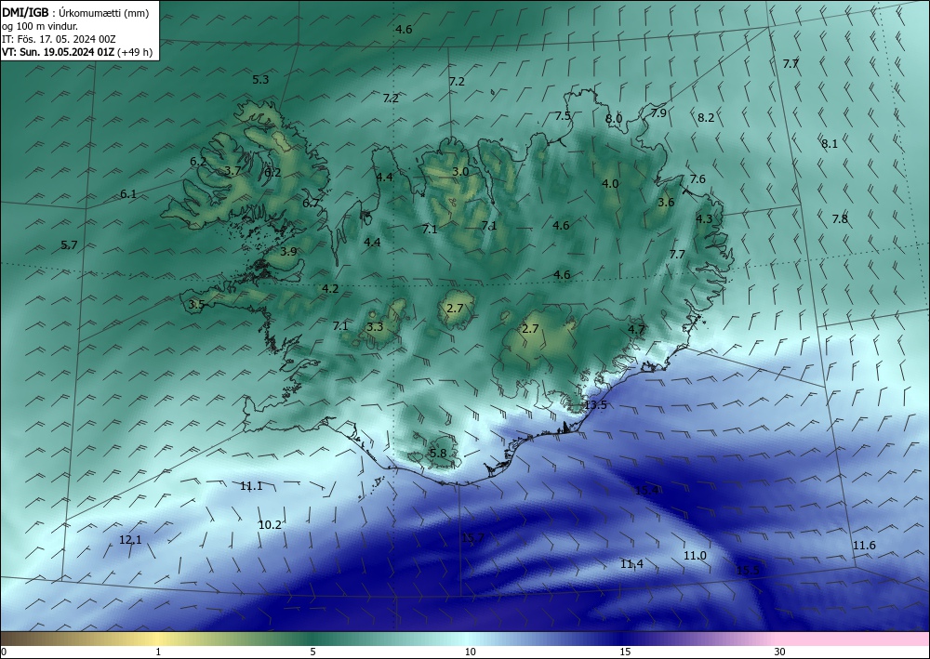Click the '1' label on the colour scale

coord(158,652)
